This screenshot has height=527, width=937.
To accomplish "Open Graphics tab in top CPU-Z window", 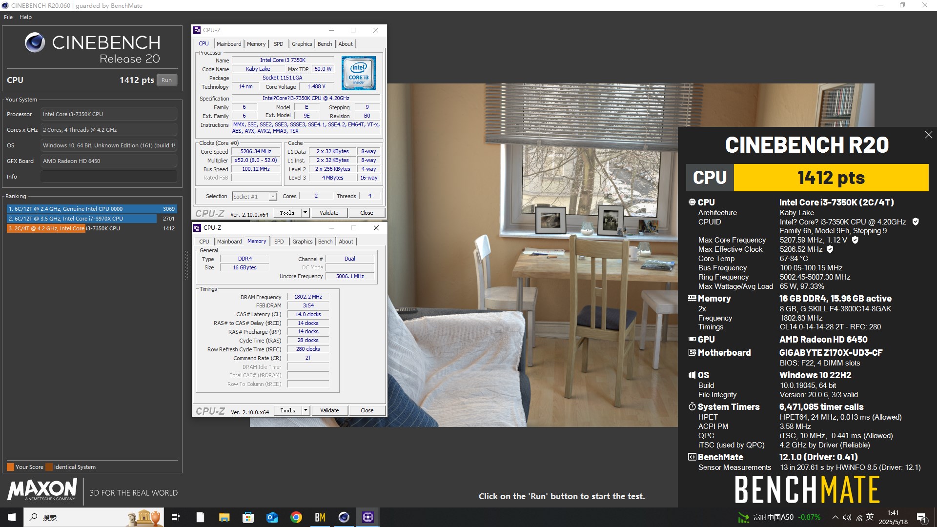I will [302, 44].
